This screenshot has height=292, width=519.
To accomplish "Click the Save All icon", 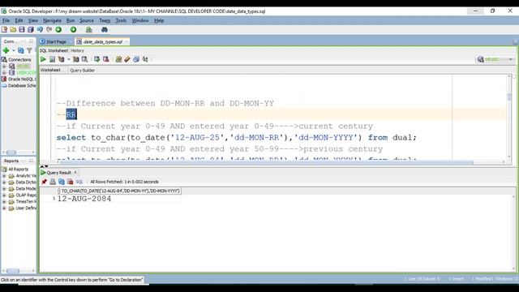I will (x=31, y=30).
